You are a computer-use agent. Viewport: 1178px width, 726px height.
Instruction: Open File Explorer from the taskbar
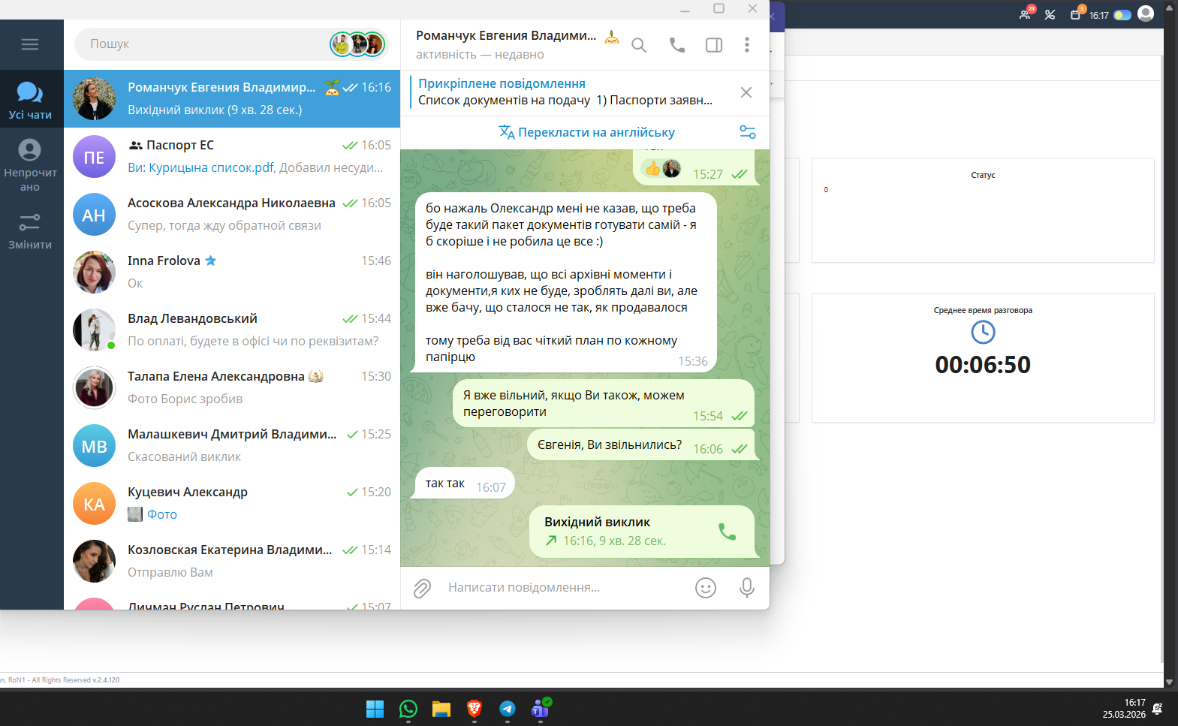tap(441, 709)
